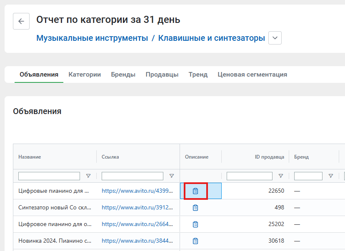Open description icon for Синтезатор новый row
345x251 pixels.
(195, 208)
